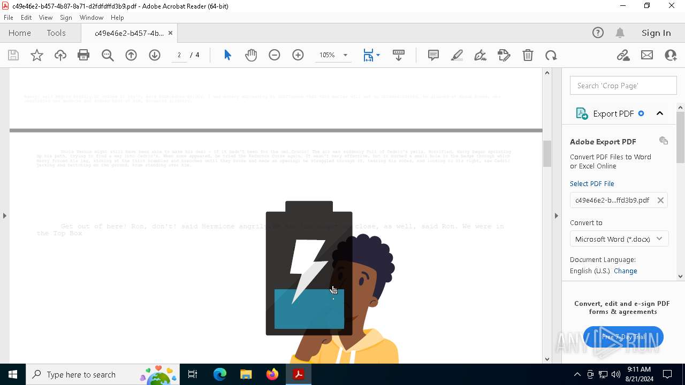Add the document to starred with the star icon

coord(37,55)
